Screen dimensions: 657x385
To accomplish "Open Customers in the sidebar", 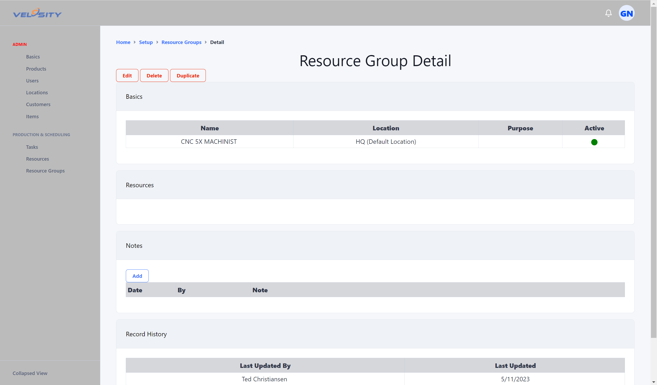I will (x=38, y=104).
